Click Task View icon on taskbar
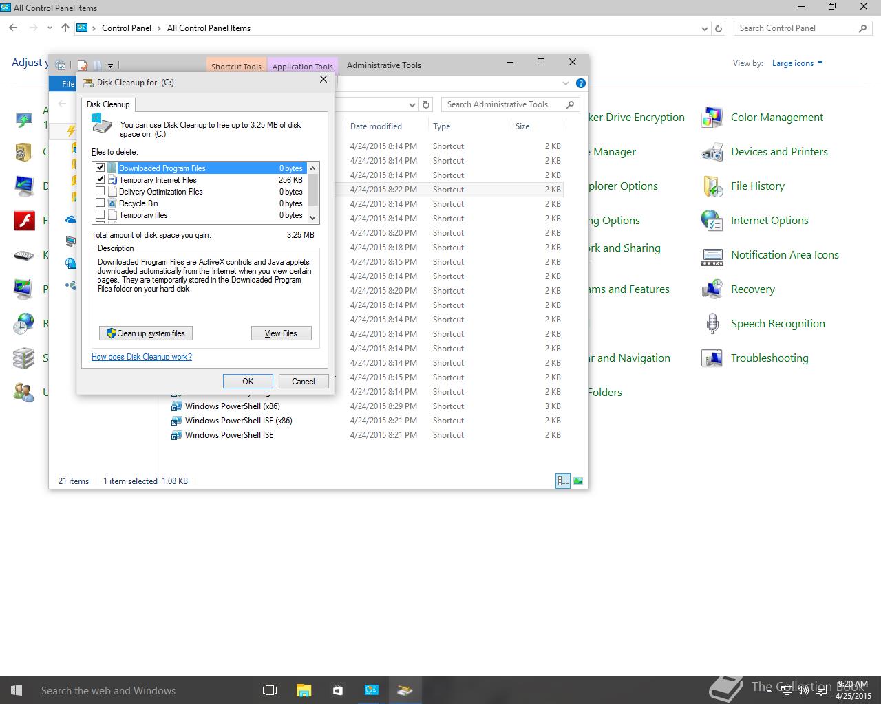This screenshot has height=704, width=881. click(x=270, y=690)
